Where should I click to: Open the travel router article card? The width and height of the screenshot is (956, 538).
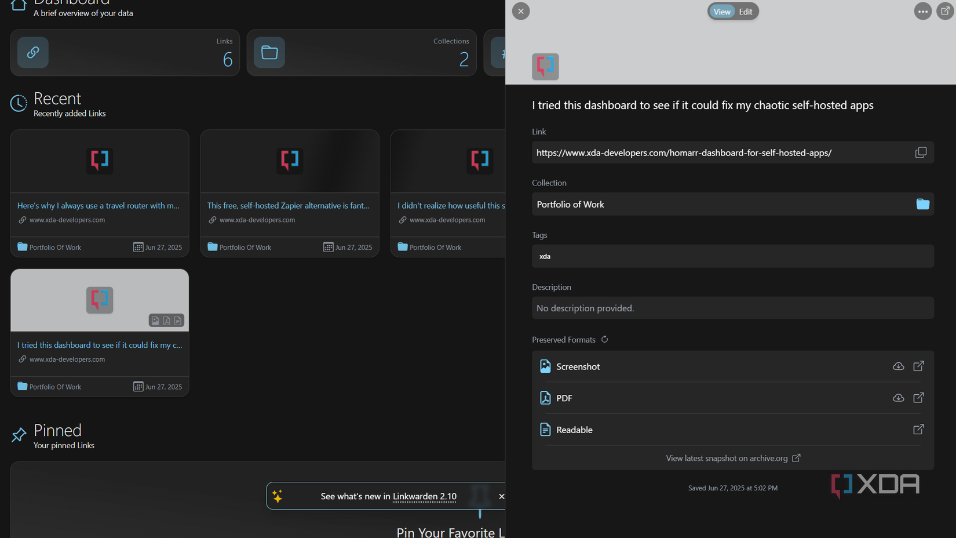point(98,206)
